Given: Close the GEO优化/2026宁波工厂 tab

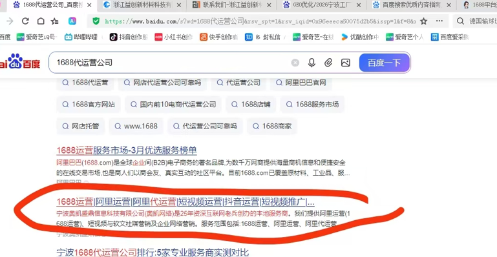Looking at the screenshot, I should coord(358,5).
